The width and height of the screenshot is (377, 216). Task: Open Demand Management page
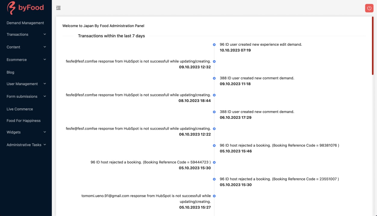(25, 23)
